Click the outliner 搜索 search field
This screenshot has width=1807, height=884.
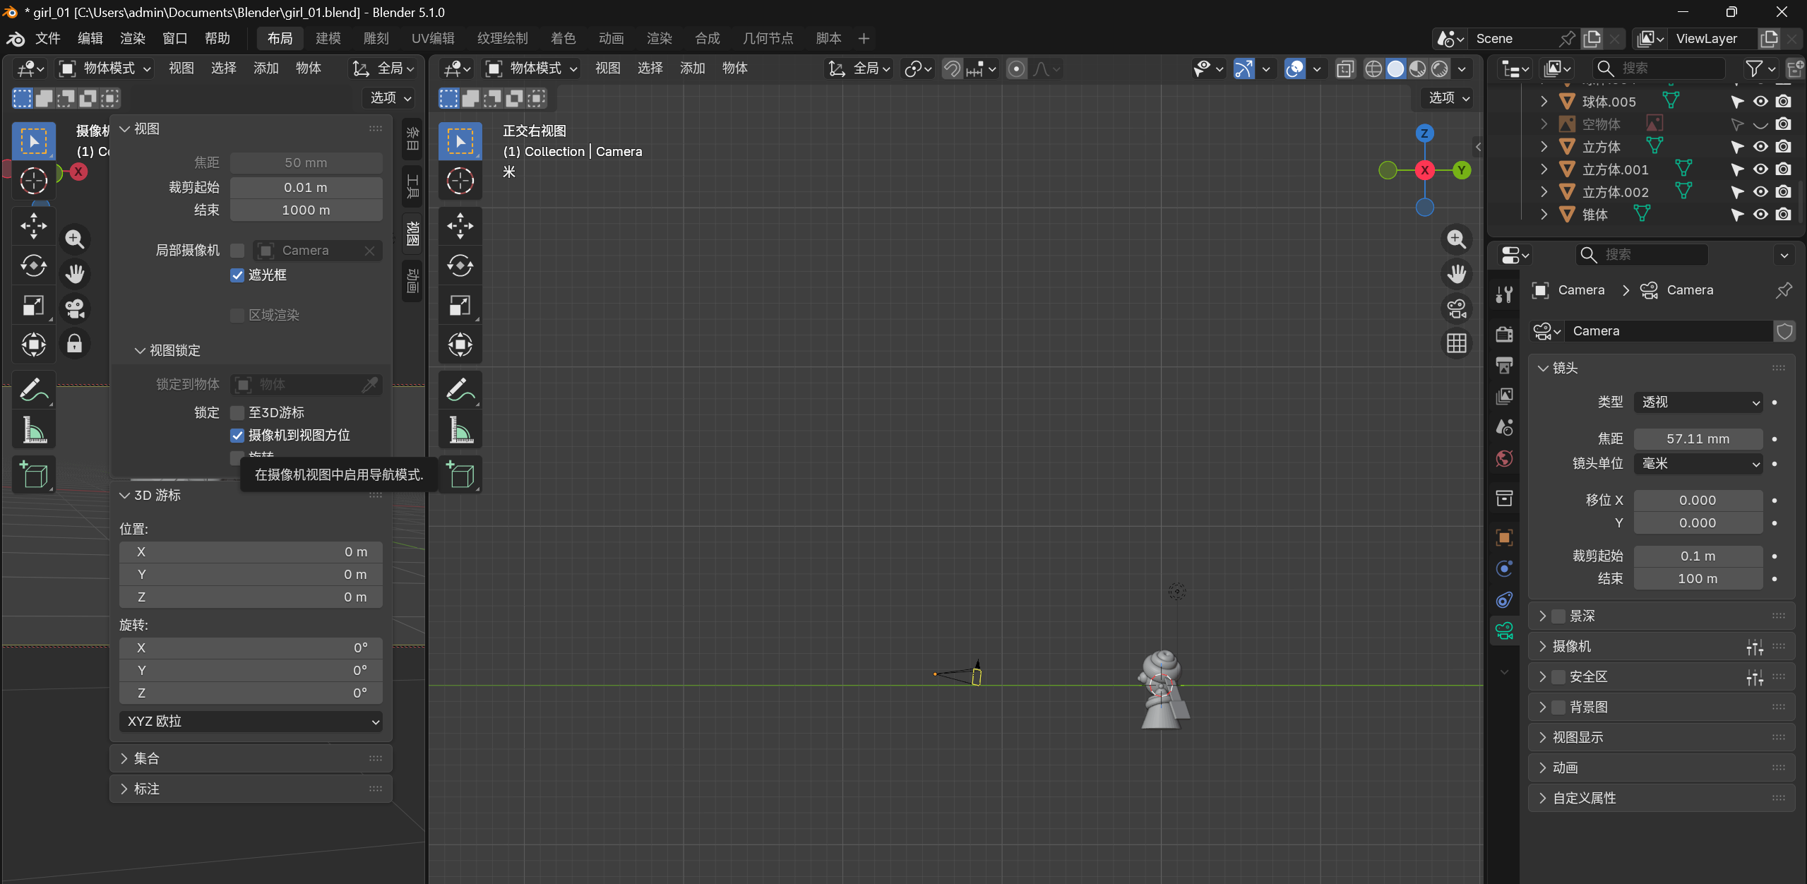1659,68
